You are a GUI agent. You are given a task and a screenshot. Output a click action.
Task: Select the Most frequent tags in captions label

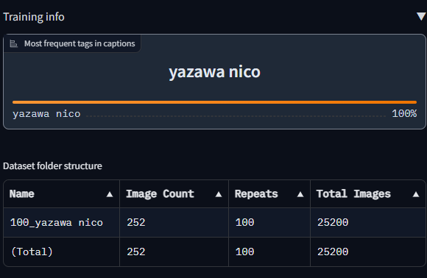80,43
